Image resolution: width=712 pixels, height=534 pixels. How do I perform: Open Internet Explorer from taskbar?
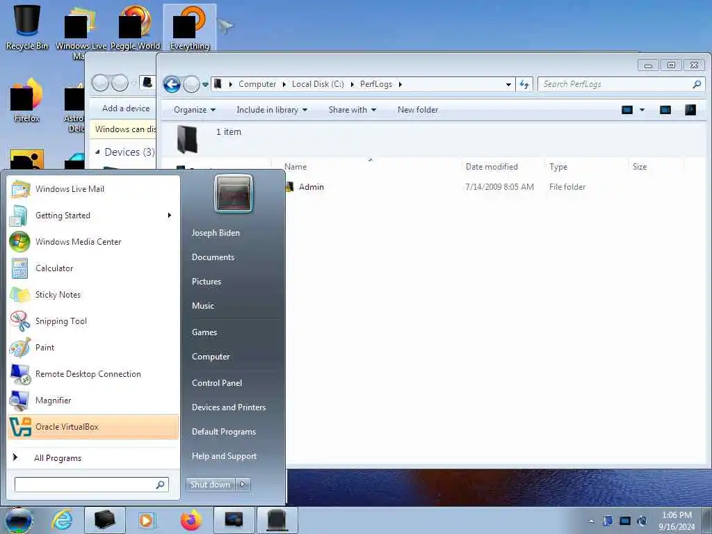click(x=62, y=520)
